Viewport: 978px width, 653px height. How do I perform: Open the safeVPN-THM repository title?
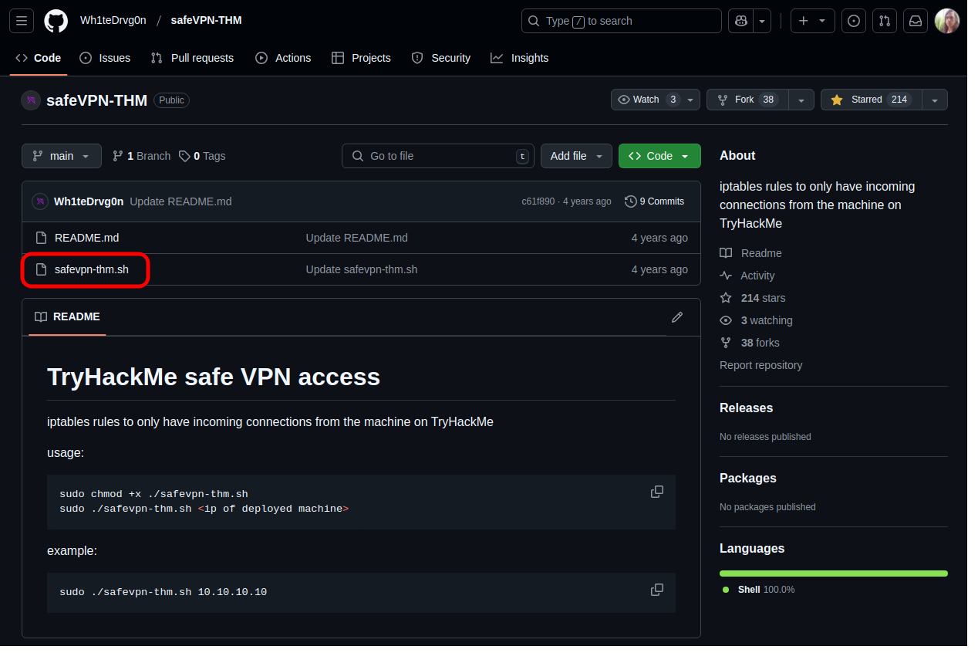(x=96, y=100)
